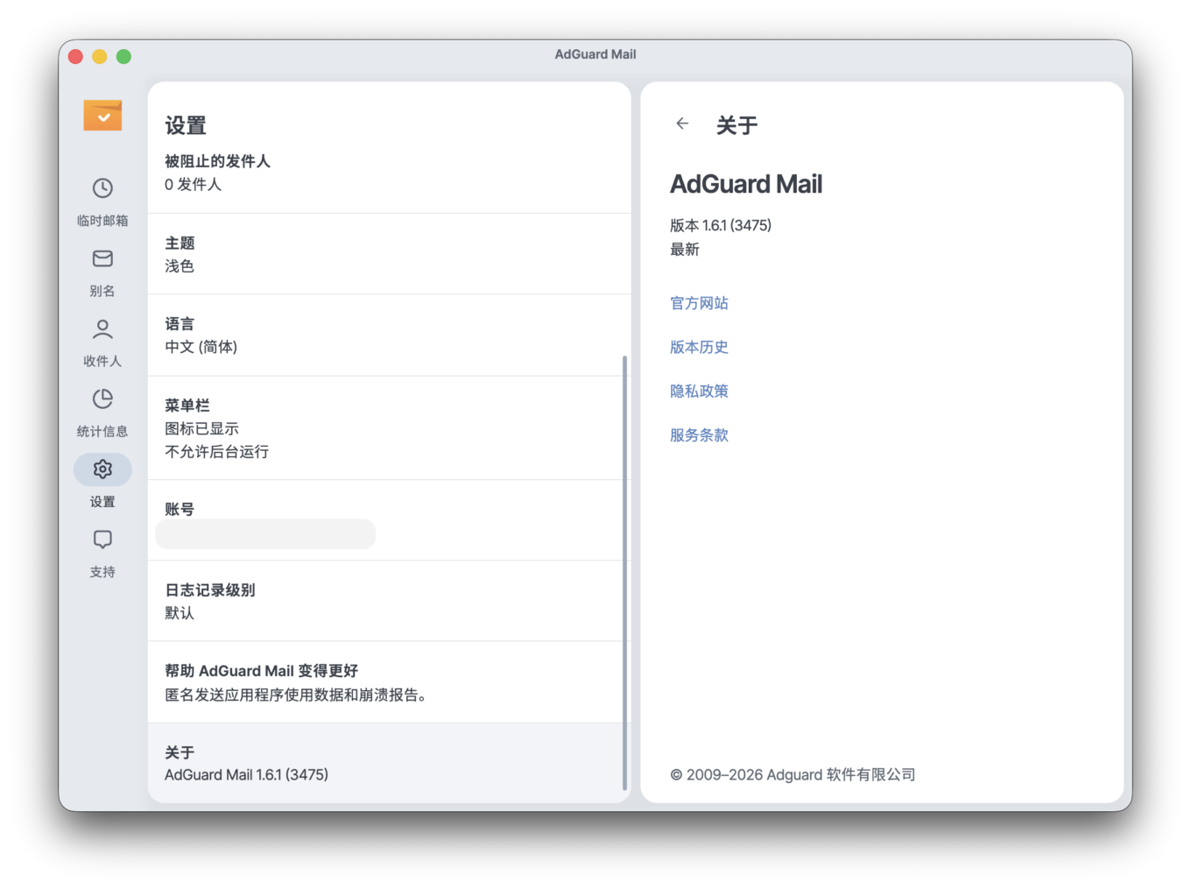
Task: Click the 版本 1.6.1 (3475) version text
Action: coord(721,225)
